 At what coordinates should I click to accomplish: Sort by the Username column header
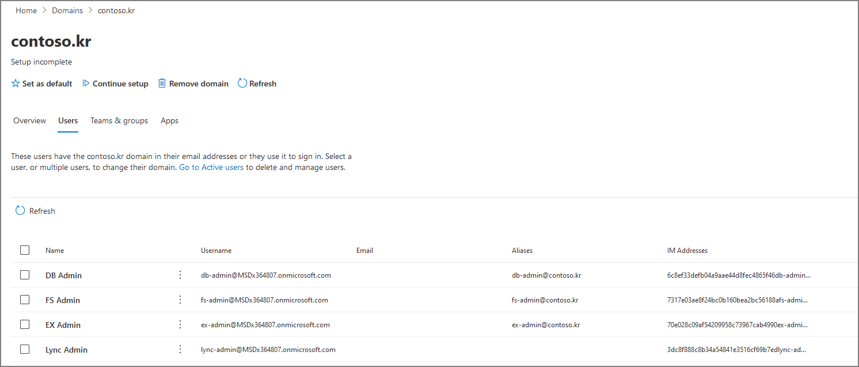(216, 251)
